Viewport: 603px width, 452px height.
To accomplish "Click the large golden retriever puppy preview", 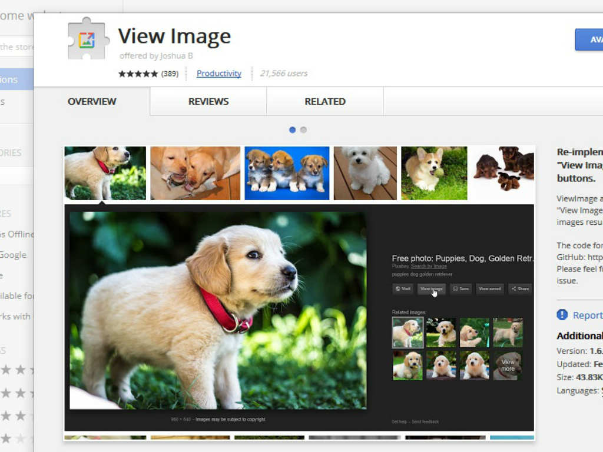I will tap(218, 310).
